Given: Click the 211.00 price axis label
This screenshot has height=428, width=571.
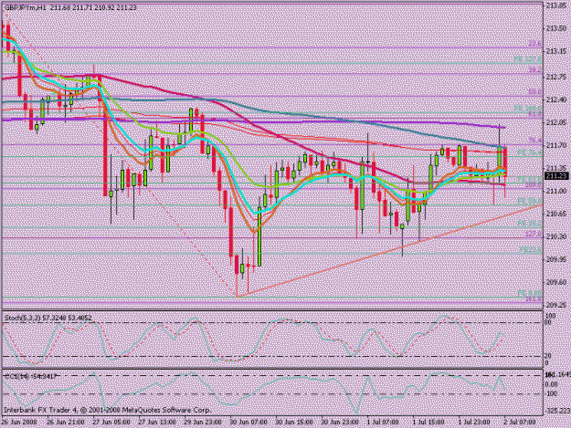Looking at the screenshot, I should tap(556, 191).
